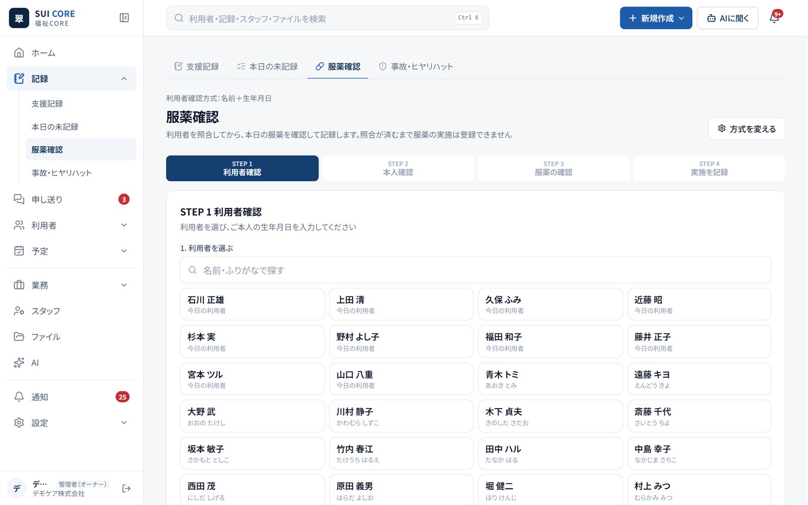This screenshot has height=505, width=808.
Task: Collapse the 記録 section chevron
Action: coord(124,79)
